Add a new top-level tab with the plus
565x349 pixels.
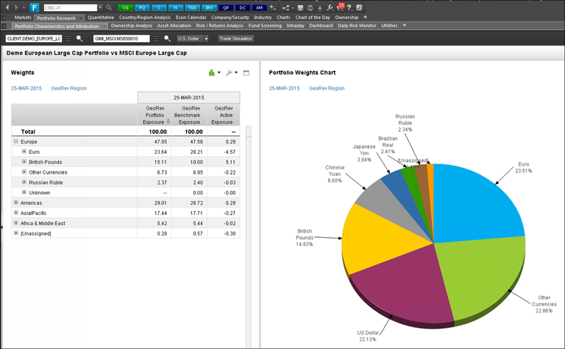point(366,17)
